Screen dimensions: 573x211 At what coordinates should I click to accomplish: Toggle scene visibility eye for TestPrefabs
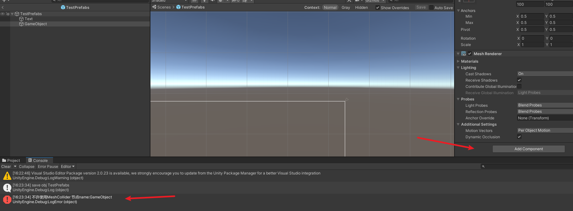point(3,14)
